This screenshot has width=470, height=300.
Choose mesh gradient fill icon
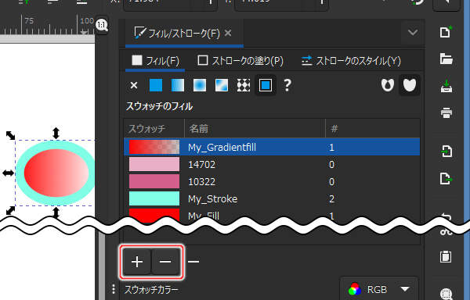click(222, 85)
